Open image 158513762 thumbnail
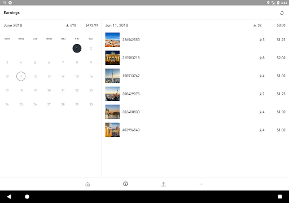 pyautogui.click(x=112, y=76)
